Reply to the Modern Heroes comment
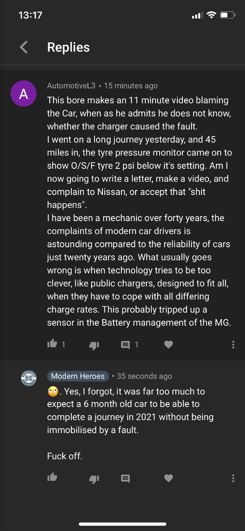 click(125, 478)
